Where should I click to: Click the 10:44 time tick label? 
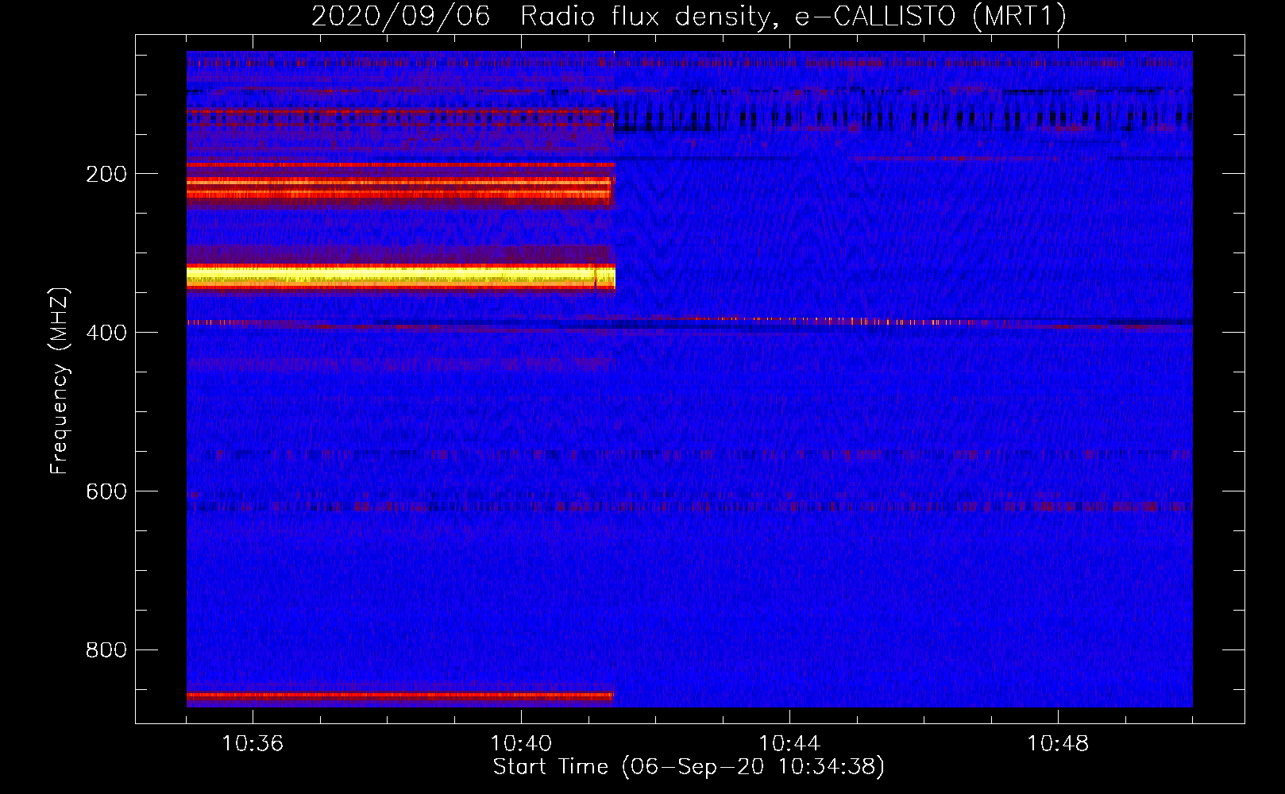point(789,744)
